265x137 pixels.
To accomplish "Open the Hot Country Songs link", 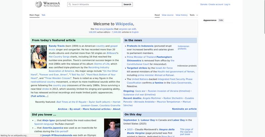I will (59, 57).
